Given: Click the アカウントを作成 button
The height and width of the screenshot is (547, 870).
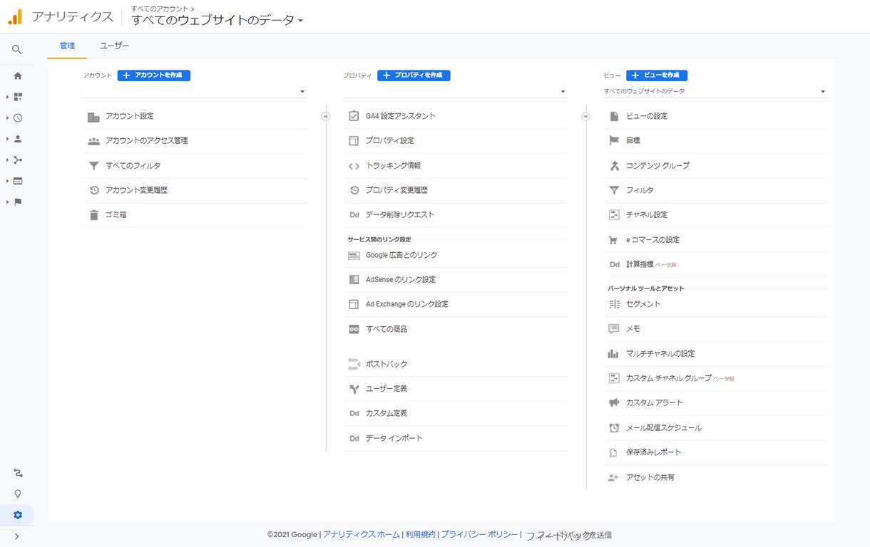Looking at the screenshot, I should (154, 75).
